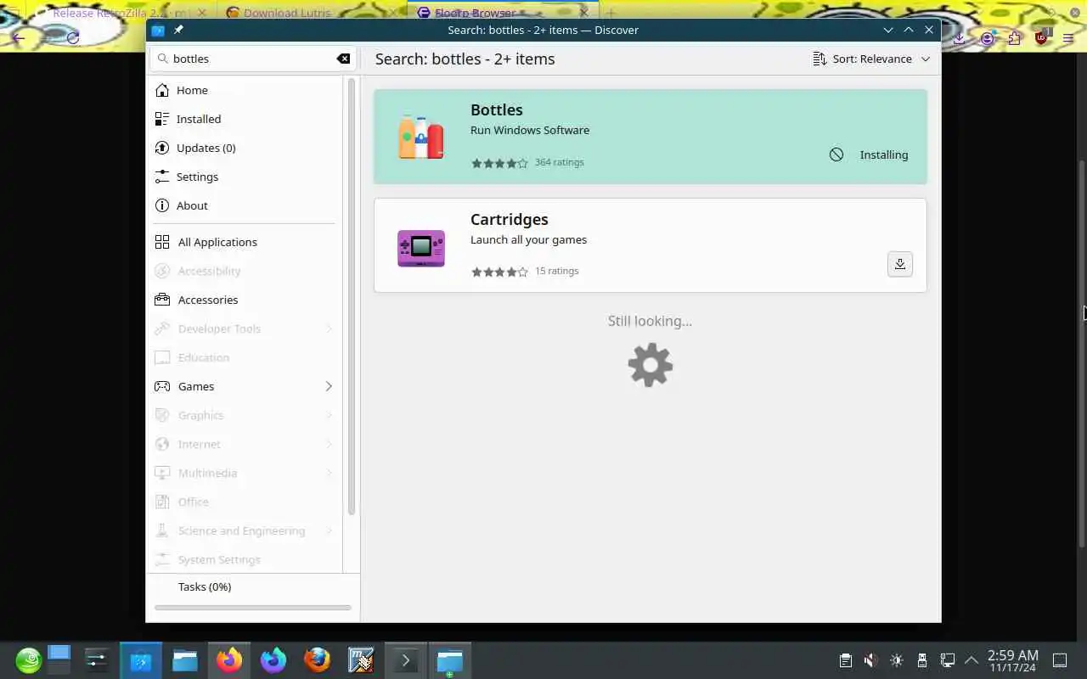Expand the Internet category arrow
The height and width of the screenshot is (679, 1087).
coord(329,444)
